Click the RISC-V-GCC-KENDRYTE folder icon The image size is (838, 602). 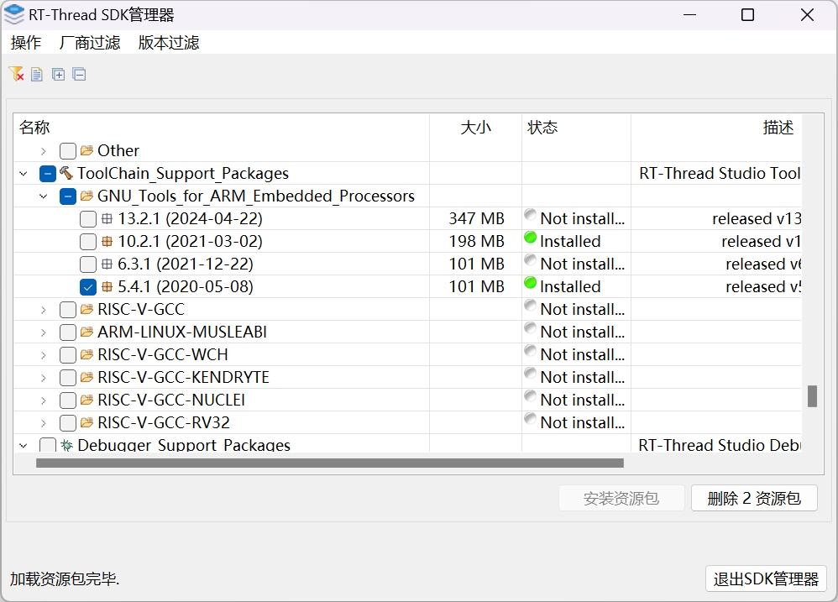tap(86, 378)
